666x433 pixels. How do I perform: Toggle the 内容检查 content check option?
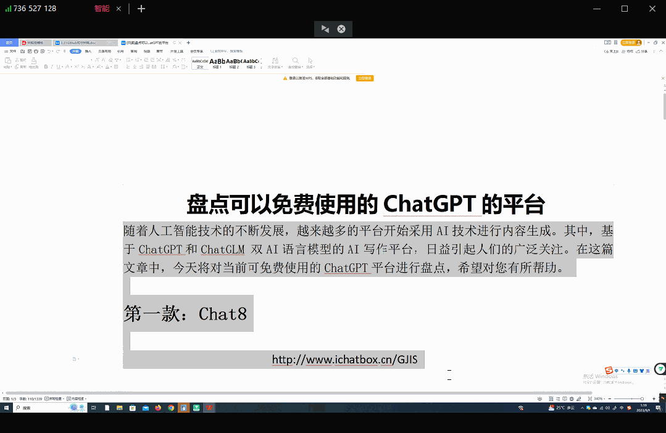click(x=77, y=398)
